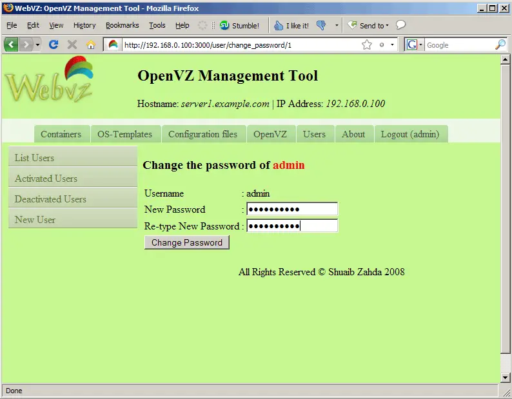512x399 pixels.
Task: Click the toolbar grip handle before Stumble!
Action: click(213, 26)
